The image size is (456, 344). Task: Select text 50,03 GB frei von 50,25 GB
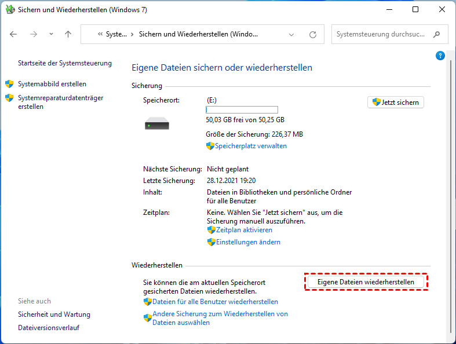point(245,120)
